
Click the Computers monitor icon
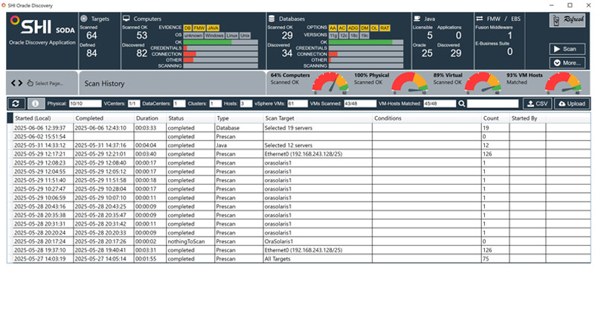(x=126, y=19)
